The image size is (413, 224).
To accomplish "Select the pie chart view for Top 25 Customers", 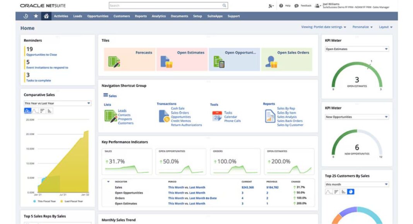I will click(x=351, y=191).
